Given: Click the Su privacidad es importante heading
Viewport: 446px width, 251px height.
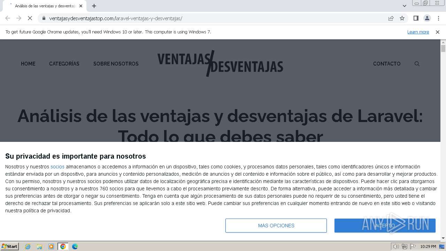Looking at the screenshot, I should (76, 156).
